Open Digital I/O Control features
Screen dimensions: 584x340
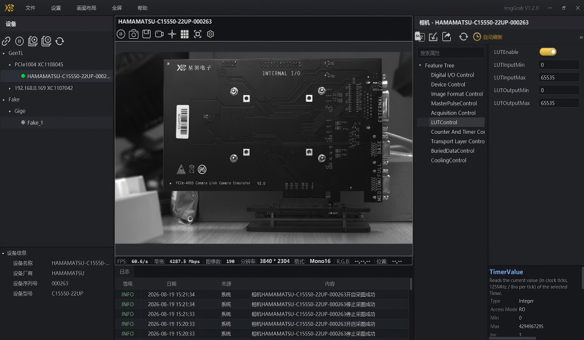pos(452,75)
